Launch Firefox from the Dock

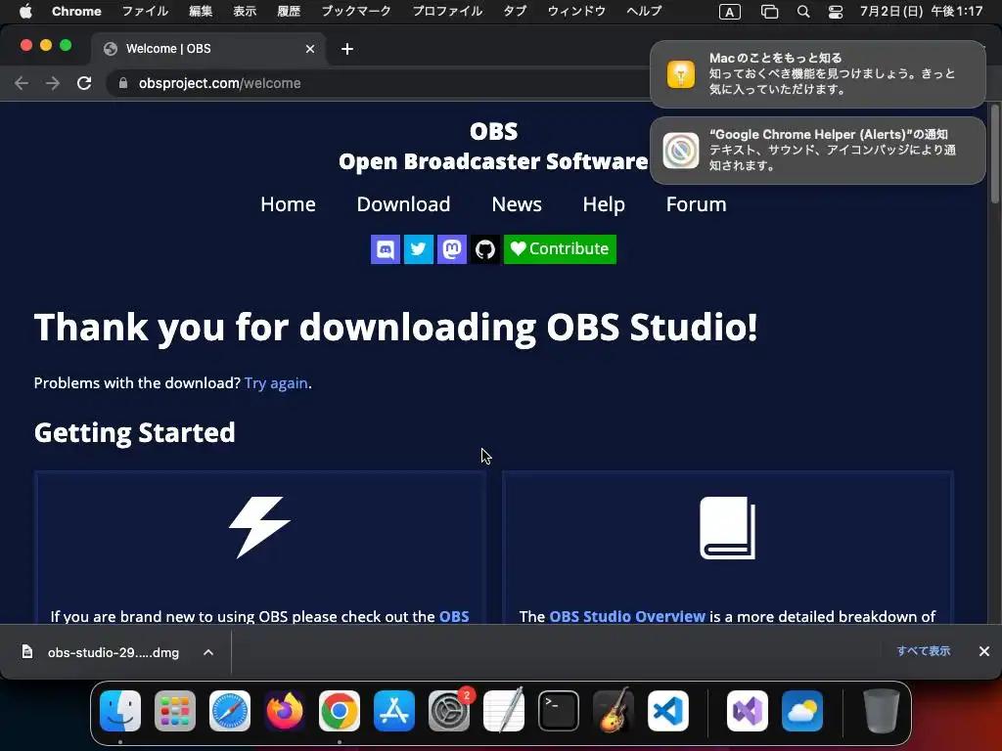(x=285, y=711)
